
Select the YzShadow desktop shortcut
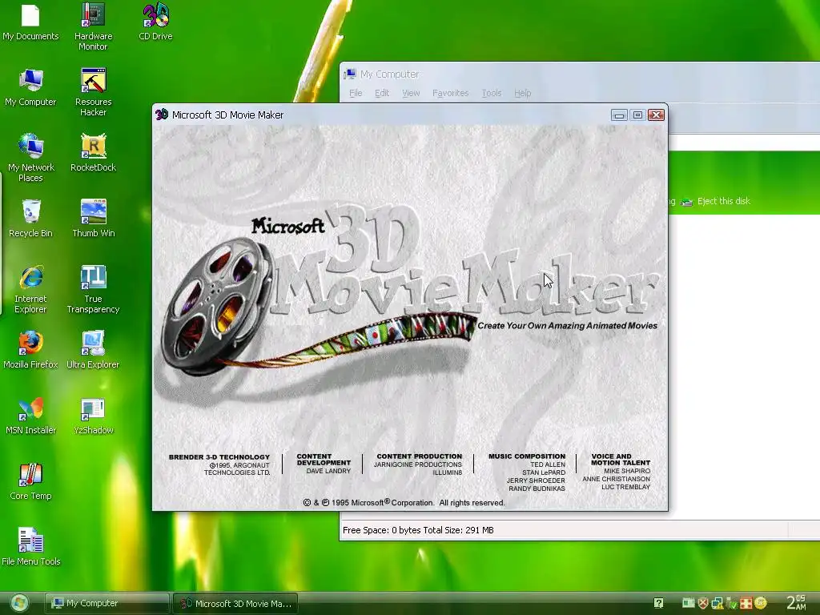pos(93,416)
